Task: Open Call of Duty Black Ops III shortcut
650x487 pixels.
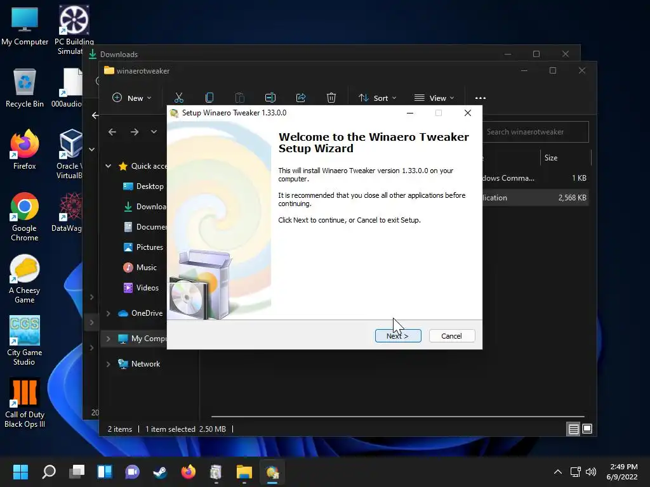Action: coord(25,403)
